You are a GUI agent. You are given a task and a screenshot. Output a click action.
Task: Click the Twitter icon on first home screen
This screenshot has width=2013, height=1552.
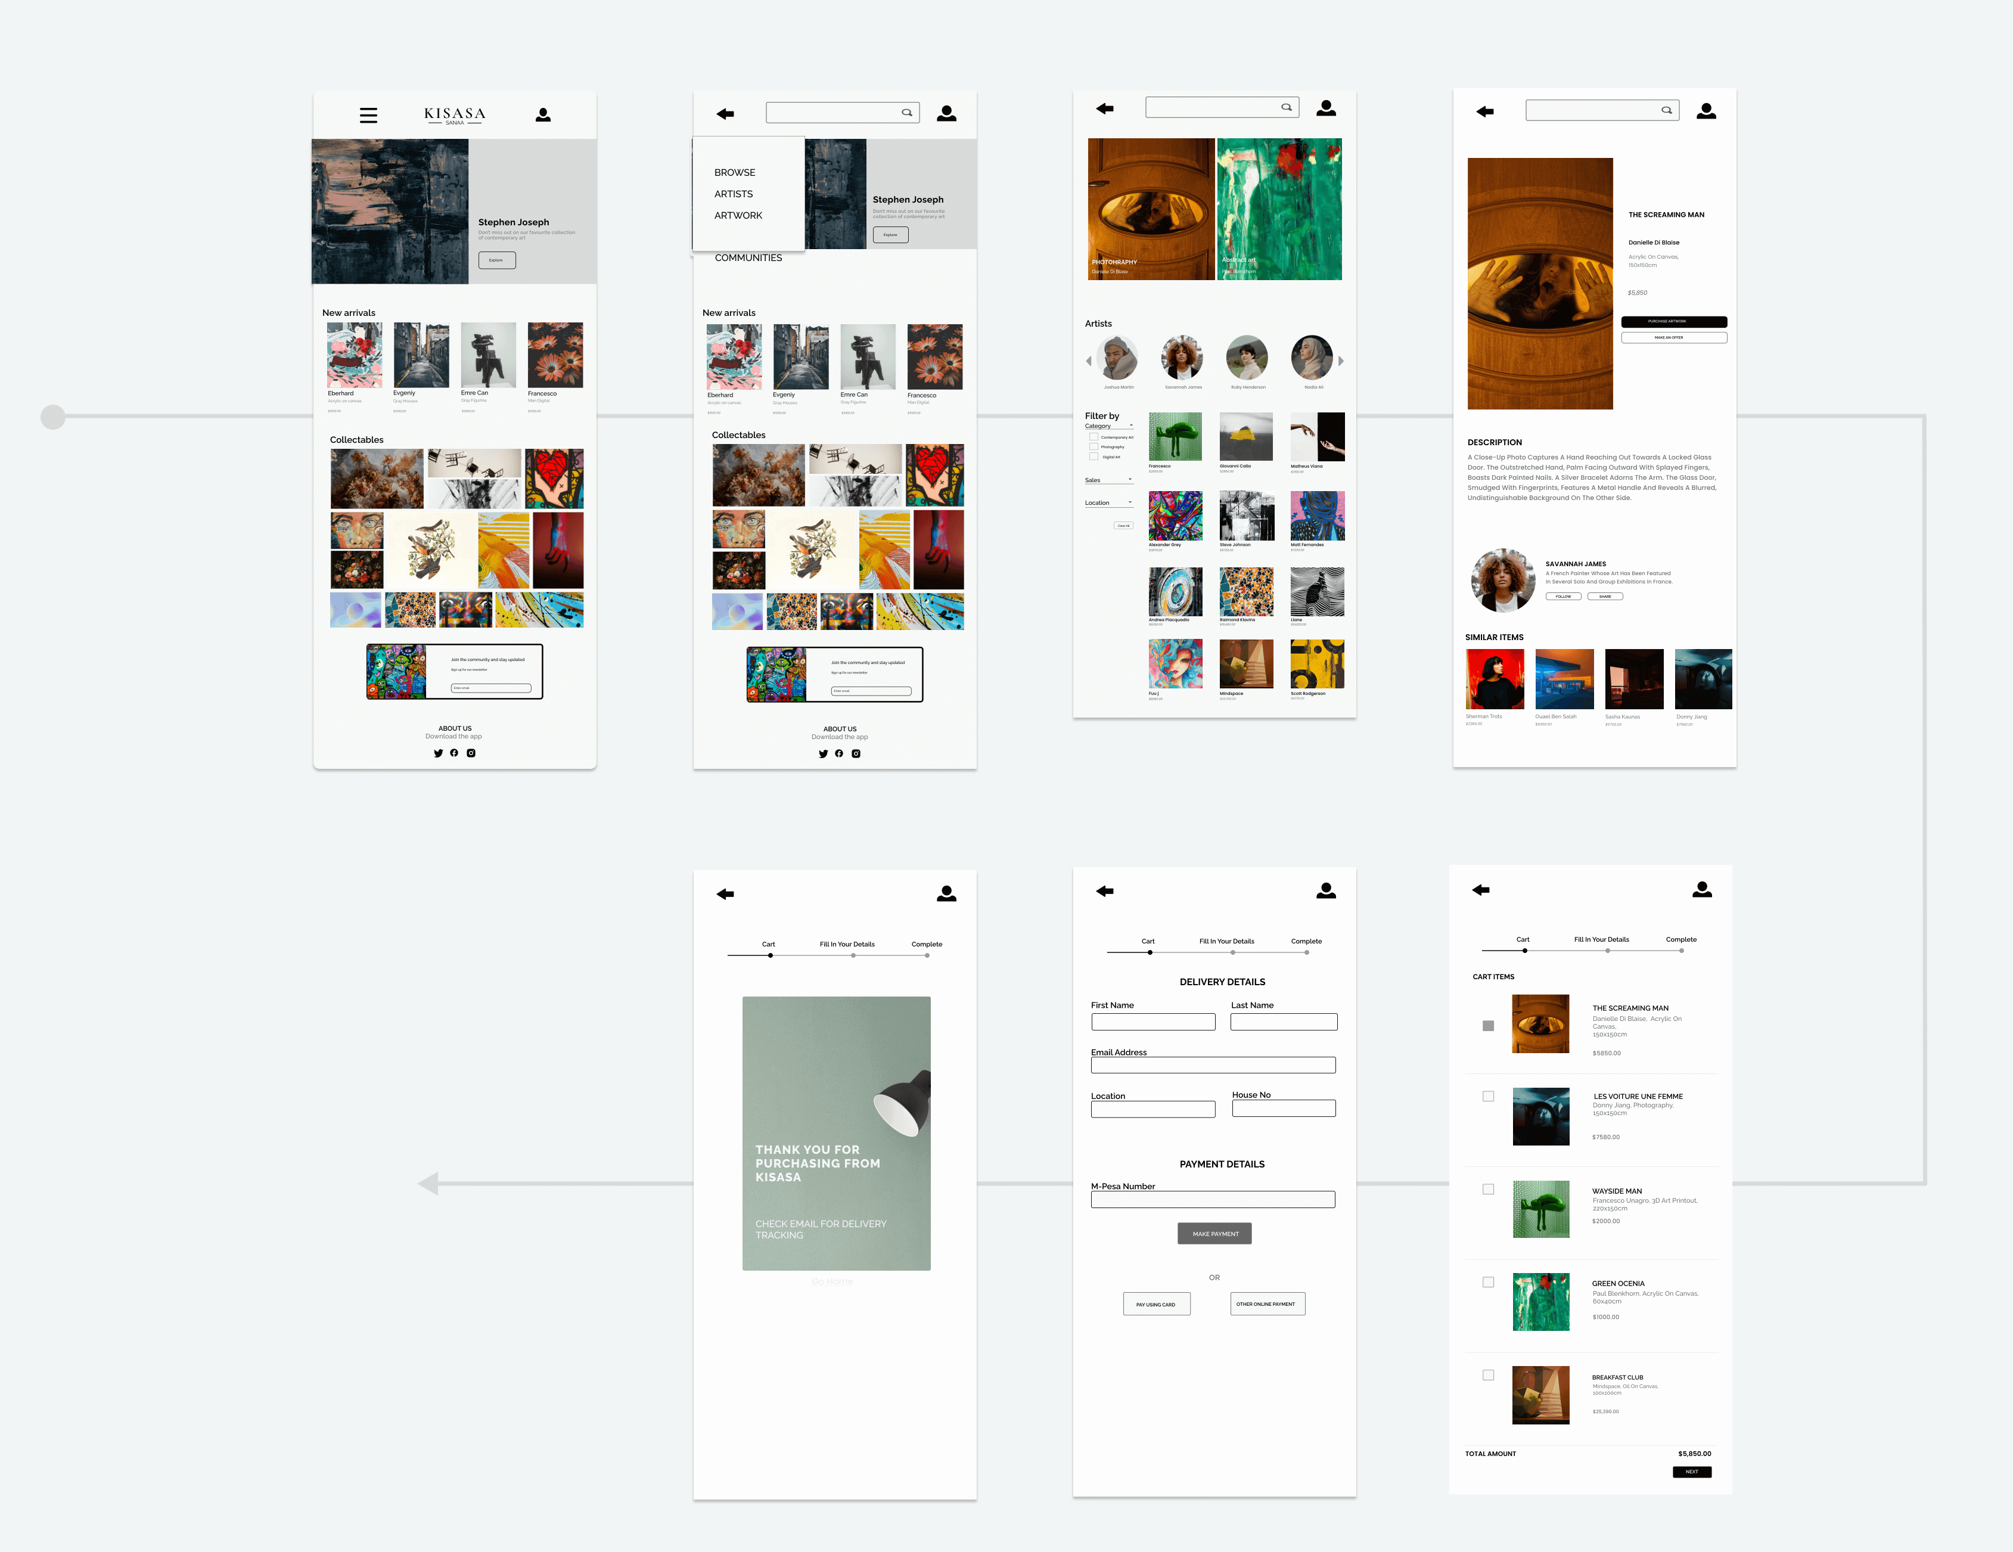438,753
